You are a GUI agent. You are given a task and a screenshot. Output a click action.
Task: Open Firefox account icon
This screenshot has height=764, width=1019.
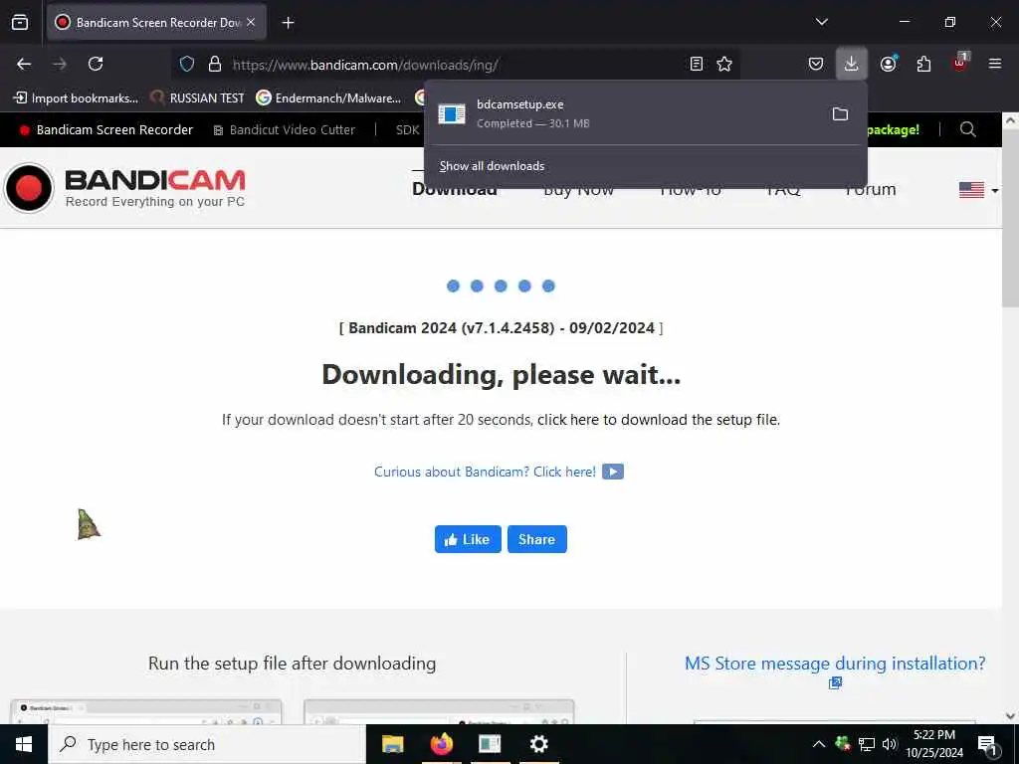pos(888,64)
